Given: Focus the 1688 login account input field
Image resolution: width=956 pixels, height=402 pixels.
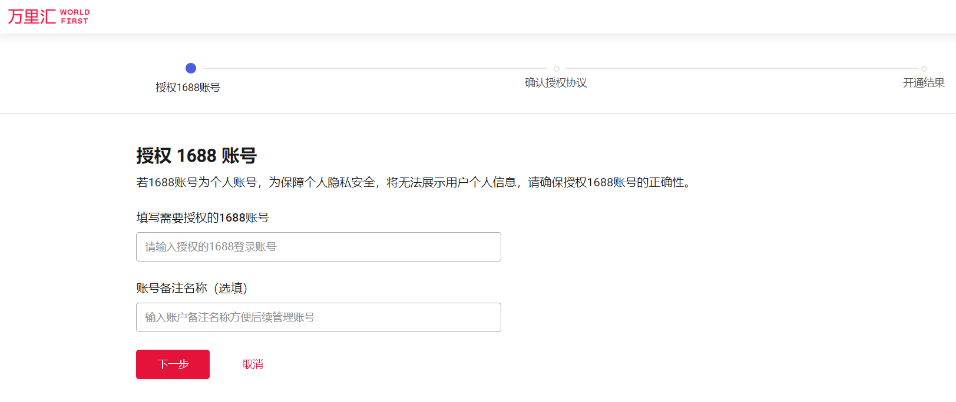Looking at the screenshot, I should coord(318,247).
